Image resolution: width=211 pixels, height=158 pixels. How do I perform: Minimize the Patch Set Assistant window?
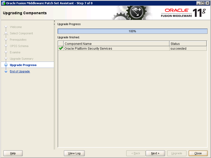[x=198, y=3]
